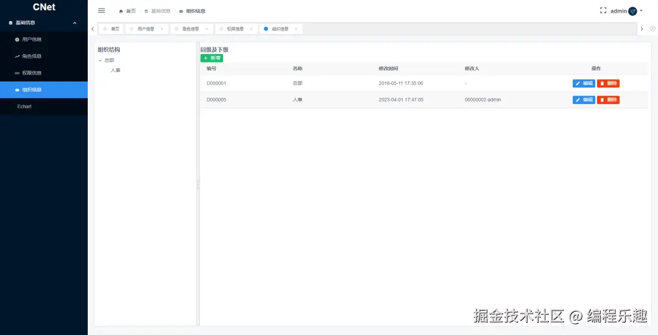Click the 2018-05-11 17:35:06 cell
Image resolution: width=658 pixels, height=335 pixels.
401,83
